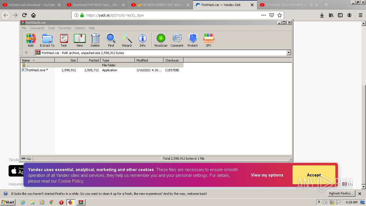Switch to 'FORTNITE AIMBOT ESP' tab
This screenshot has height=206, width=366.
click(160, 5)
